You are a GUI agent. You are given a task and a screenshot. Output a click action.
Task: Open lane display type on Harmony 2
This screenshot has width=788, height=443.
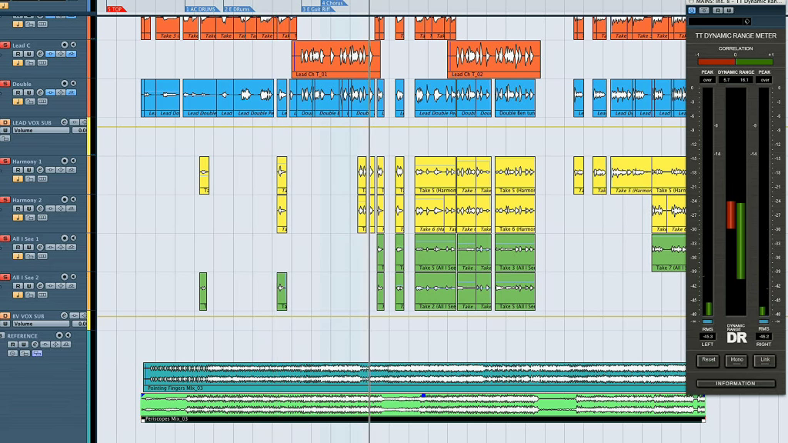(x=42, y=218)
